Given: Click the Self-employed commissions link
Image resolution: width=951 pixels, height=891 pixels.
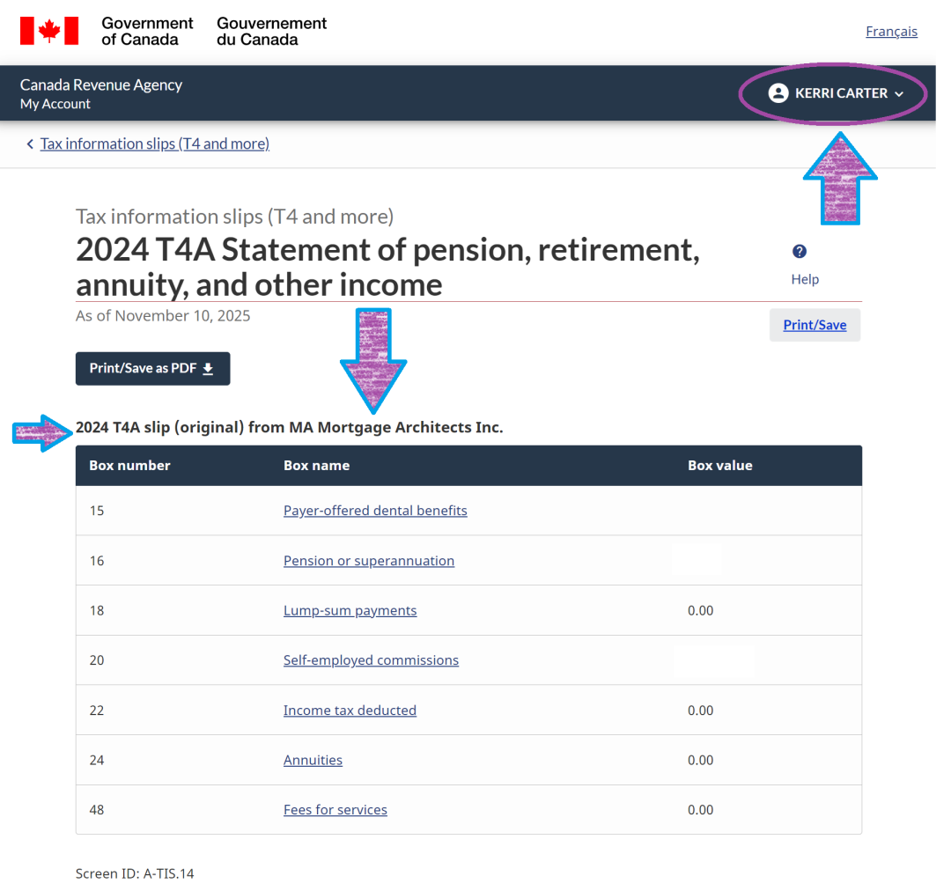Looking at the screenshot, I should [371, 660].
